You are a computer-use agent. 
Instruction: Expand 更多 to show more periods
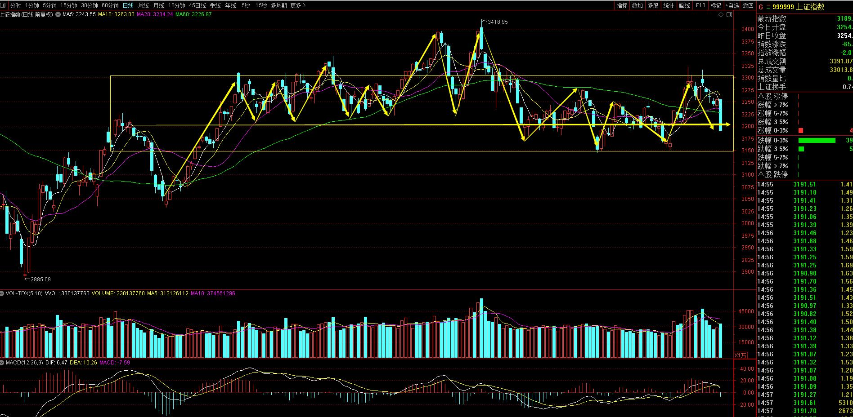tap(298, 5)
